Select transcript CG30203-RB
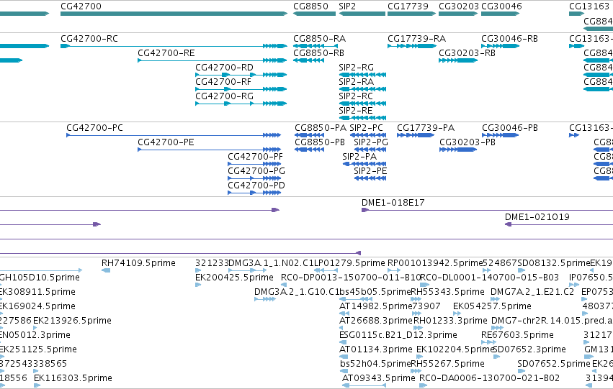 (458, 60)
